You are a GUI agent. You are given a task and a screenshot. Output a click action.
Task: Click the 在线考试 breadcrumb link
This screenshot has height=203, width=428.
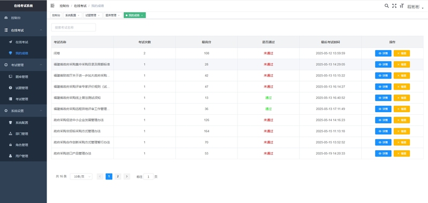(x=80, y=6)
